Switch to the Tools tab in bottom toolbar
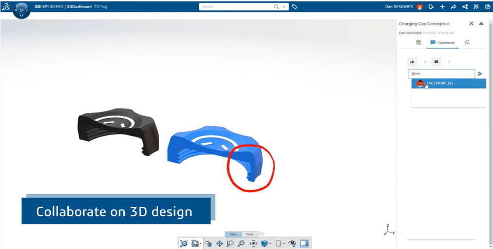Viewport: 493px width, 249px height. coord(249,234)
